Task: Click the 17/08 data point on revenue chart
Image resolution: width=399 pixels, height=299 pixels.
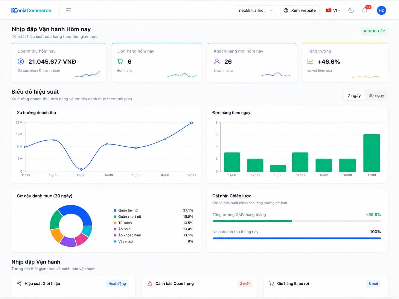Action: click(191, 123)
